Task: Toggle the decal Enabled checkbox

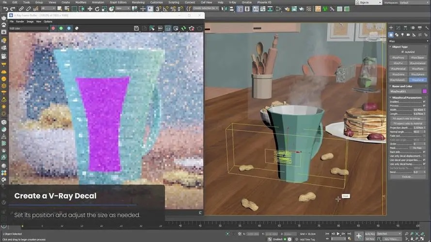Action: [x=424, y=102]
